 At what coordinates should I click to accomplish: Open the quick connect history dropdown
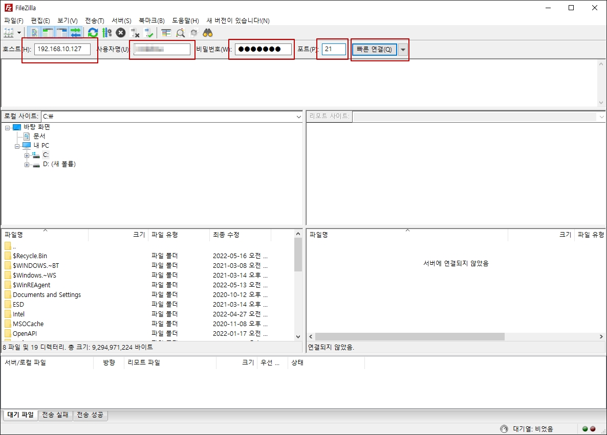pos(403,50)
